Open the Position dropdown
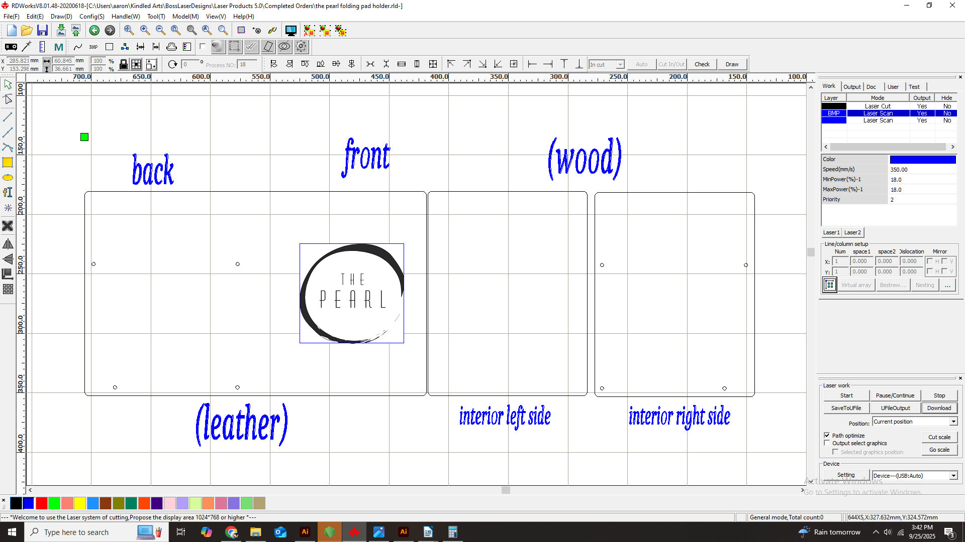The image size is (965, 542). pos(953,422)
